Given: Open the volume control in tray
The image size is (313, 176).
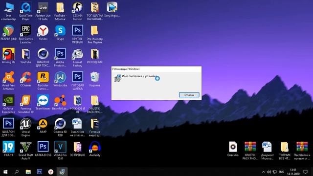Looking at the screenshot, I should pos(269,172).
